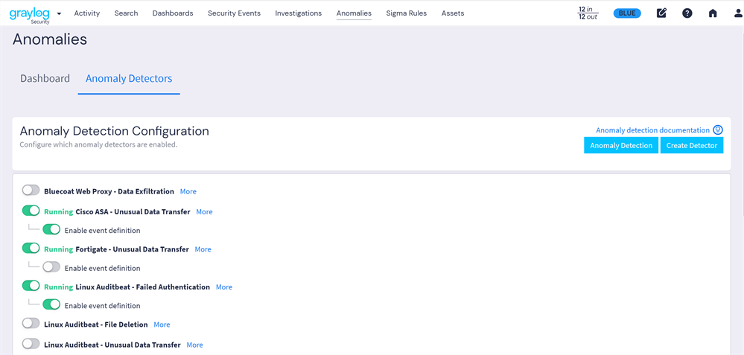Expand More for Linux Auditbeat Failed Authentication
Image resolution: width=744 pixels, height=355 pixels.
click(223, 287)
